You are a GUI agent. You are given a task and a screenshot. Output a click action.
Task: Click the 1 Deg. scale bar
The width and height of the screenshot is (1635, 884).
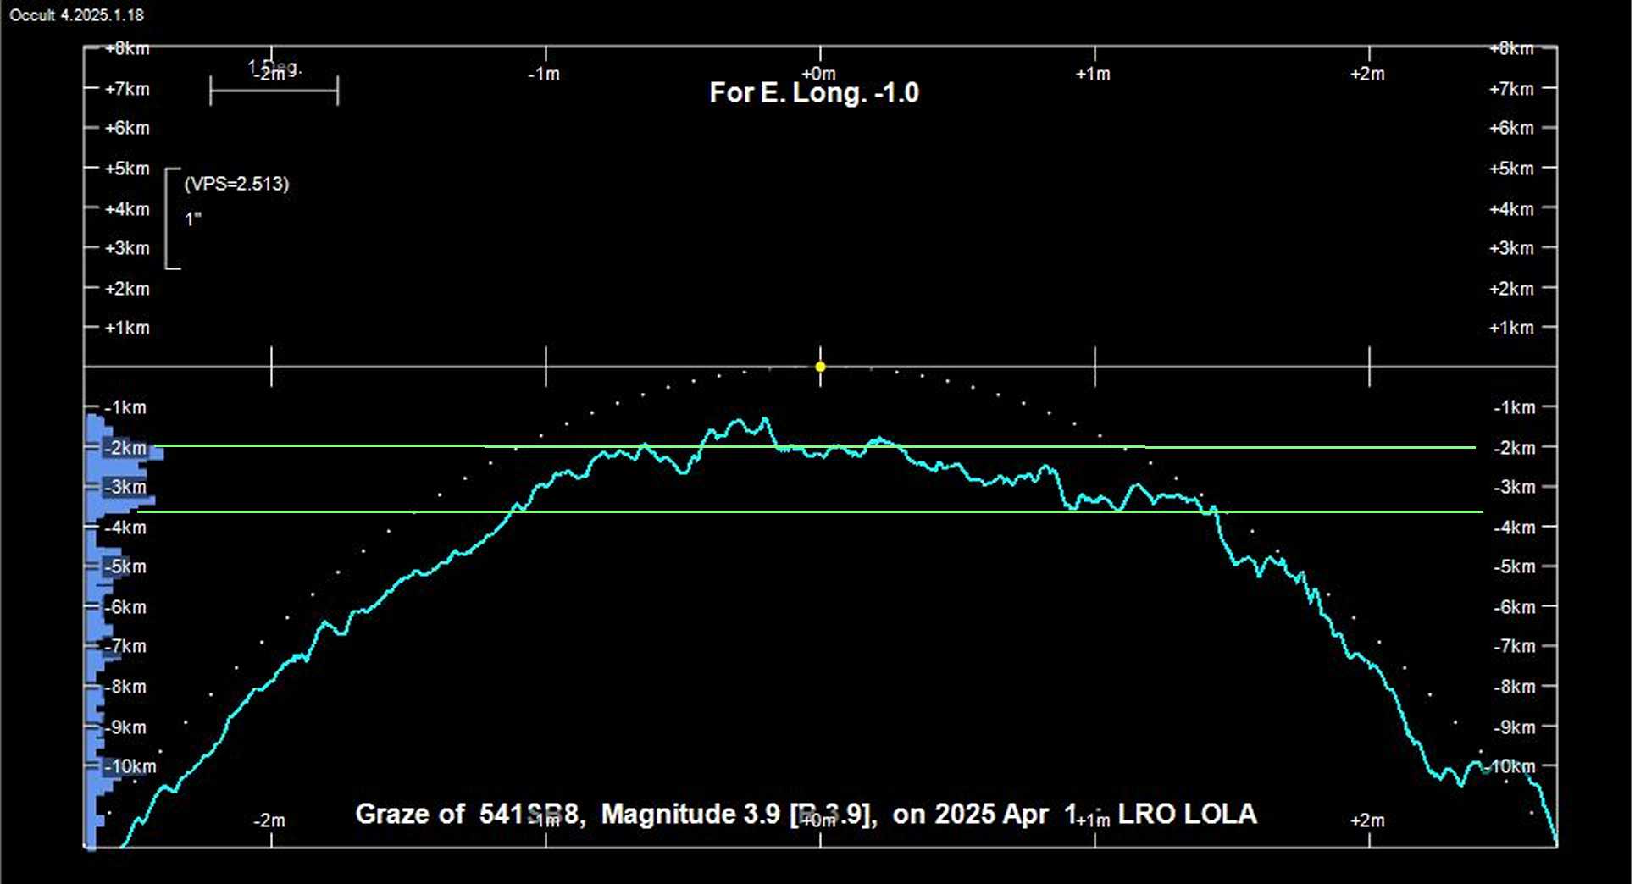coord(274,89)
